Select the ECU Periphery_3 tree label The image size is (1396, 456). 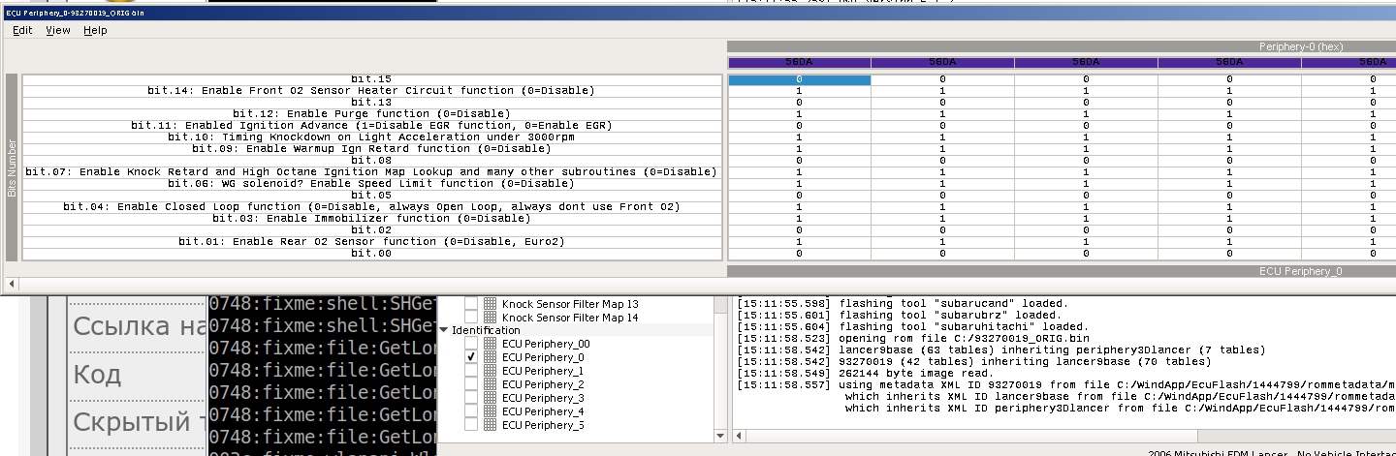click(542, 398)
